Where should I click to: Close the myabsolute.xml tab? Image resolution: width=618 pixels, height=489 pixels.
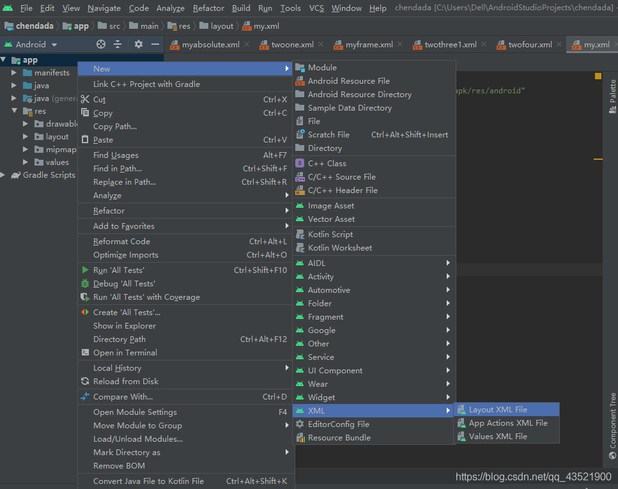[247, 44]
